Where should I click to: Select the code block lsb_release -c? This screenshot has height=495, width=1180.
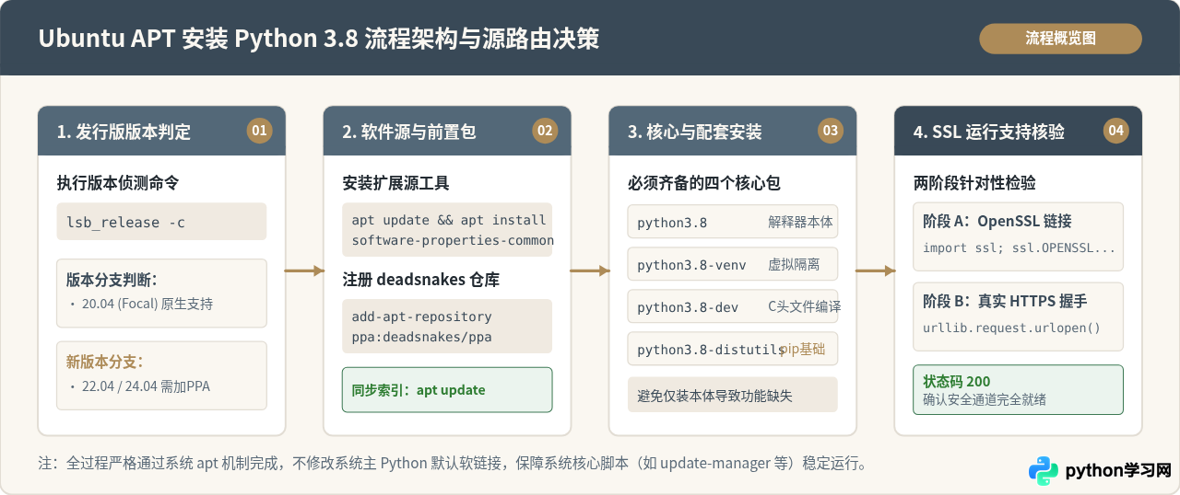click(161, 222)
